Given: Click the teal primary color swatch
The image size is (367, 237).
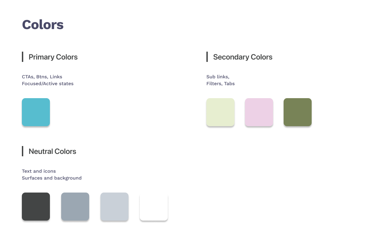Looking at the screenshot, I should (36, 112).
